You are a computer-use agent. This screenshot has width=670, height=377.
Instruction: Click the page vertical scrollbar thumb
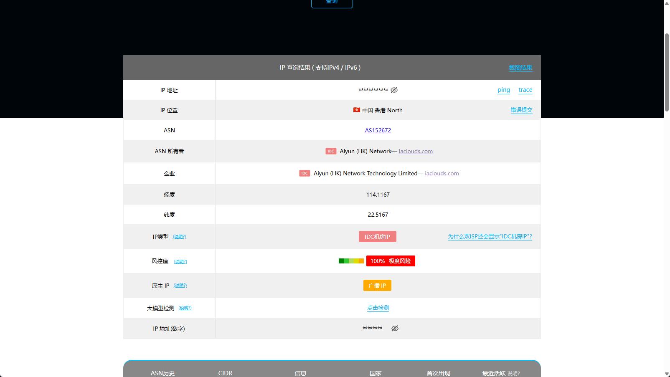pyautogui.click(x=667, y=72)
